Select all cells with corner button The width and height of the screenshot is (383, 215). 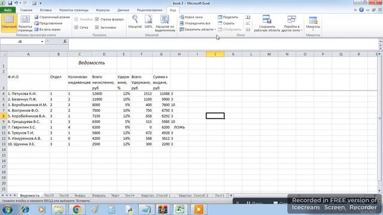coord(4,54)
